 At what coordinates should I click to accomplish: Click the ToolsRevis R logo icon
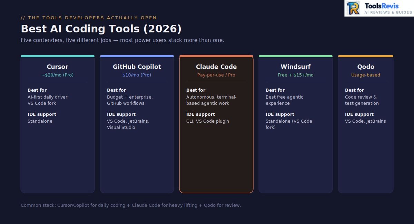[353, 8]
